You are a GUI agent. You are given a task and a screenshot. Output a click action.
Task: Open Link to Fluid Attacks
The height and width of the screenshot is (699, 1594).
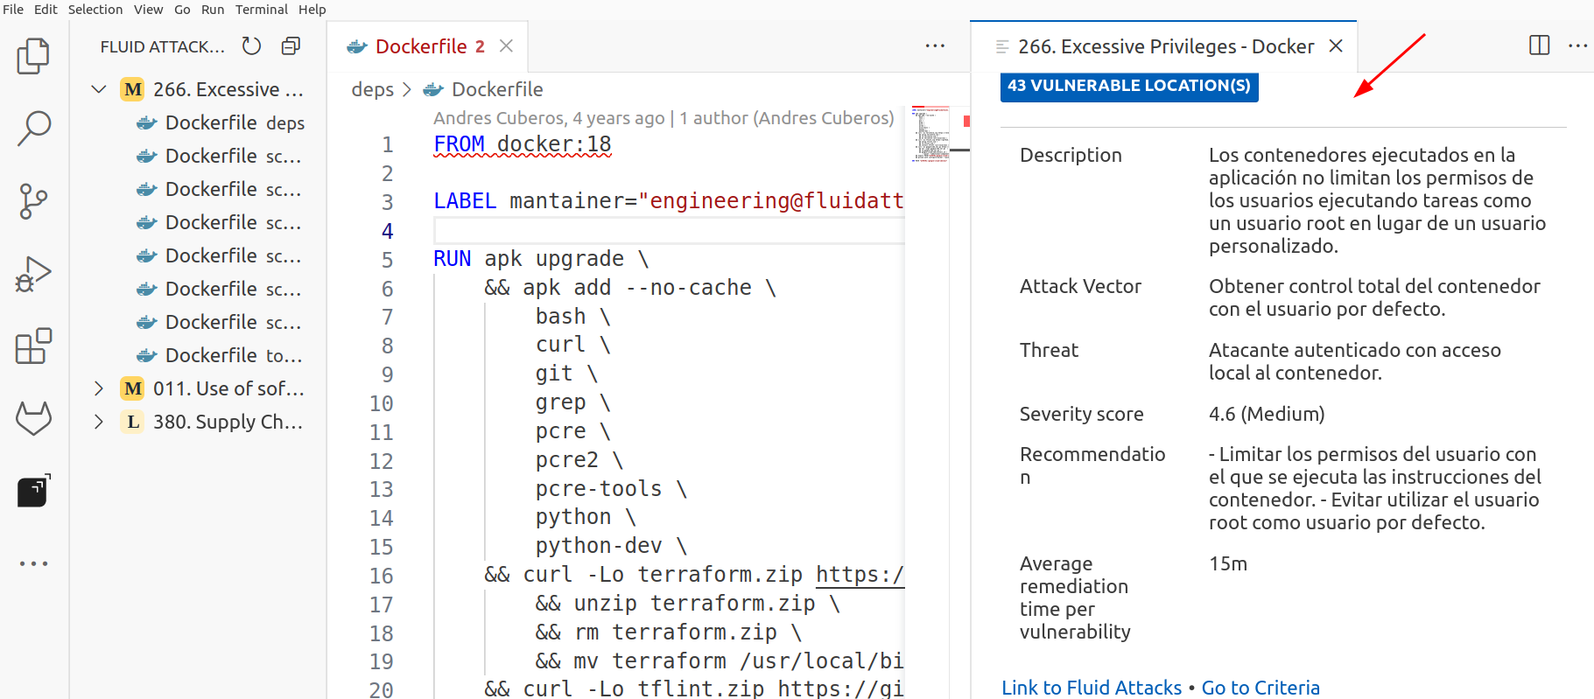tap(1091, 688)
